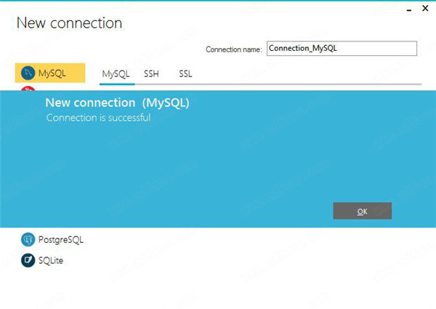This screenshot has width=436, height=309.
Task: Click the OK button in the success dialog
Action: click(363, 211)
